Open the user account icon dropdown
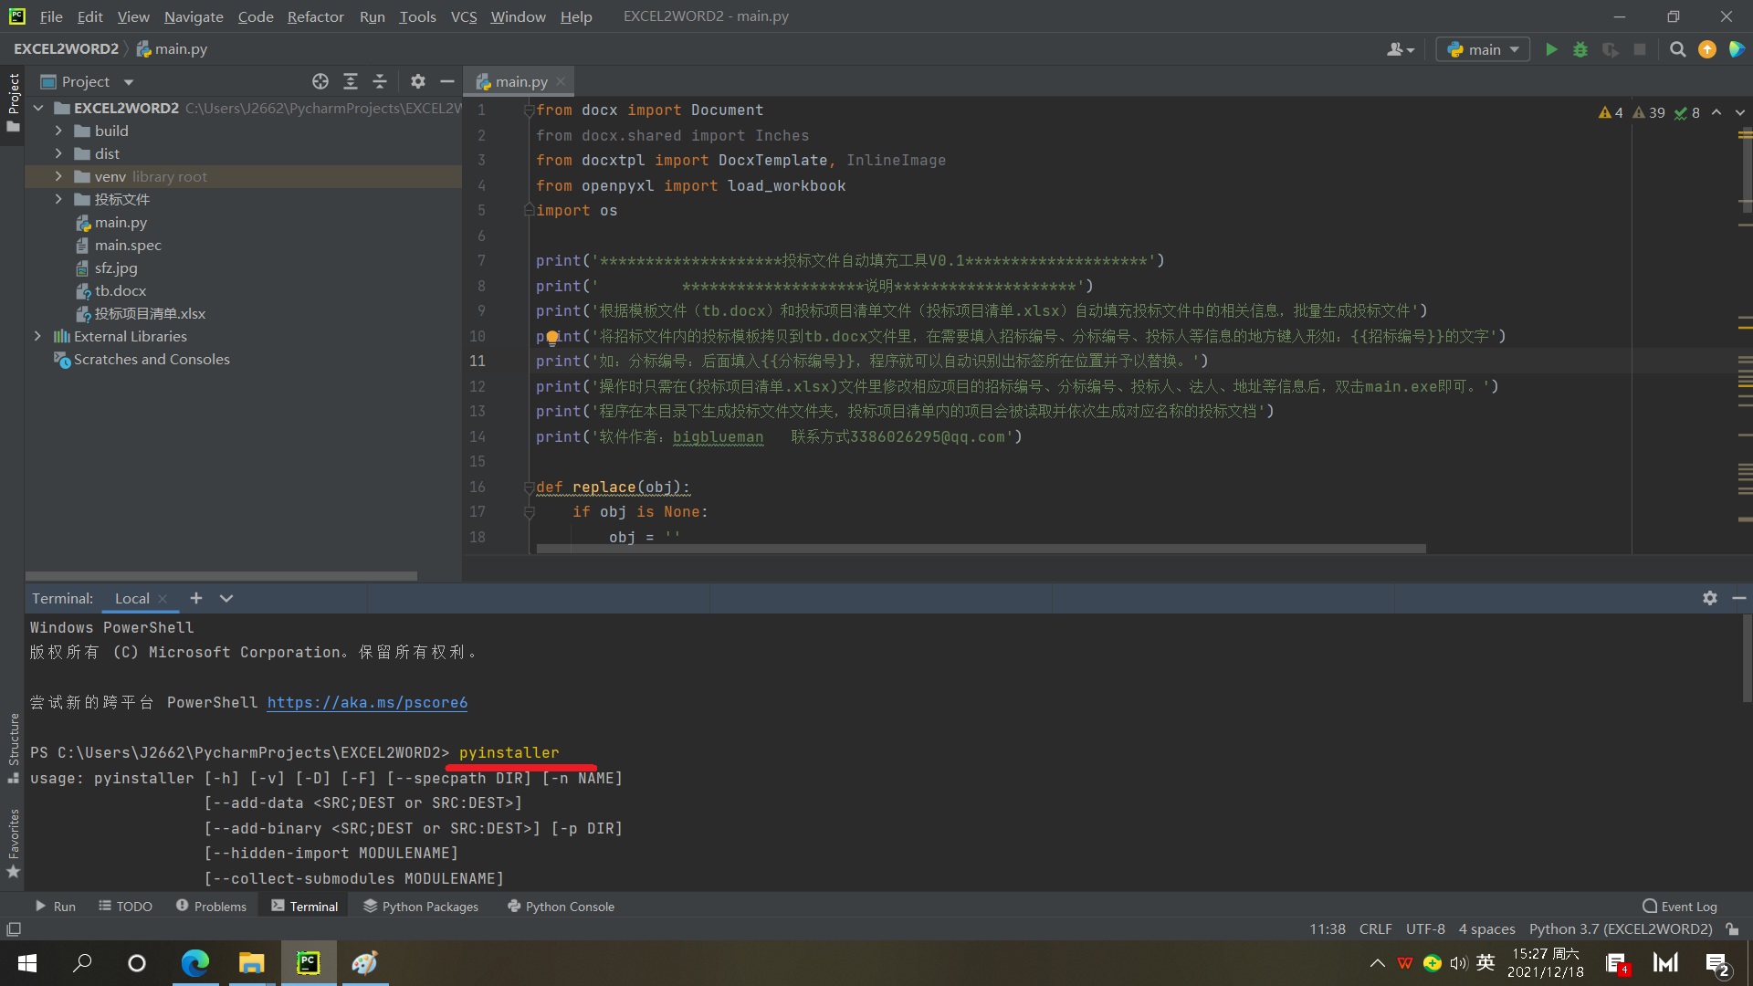The image size is (1753, 986). click(x=1401, y=49)
